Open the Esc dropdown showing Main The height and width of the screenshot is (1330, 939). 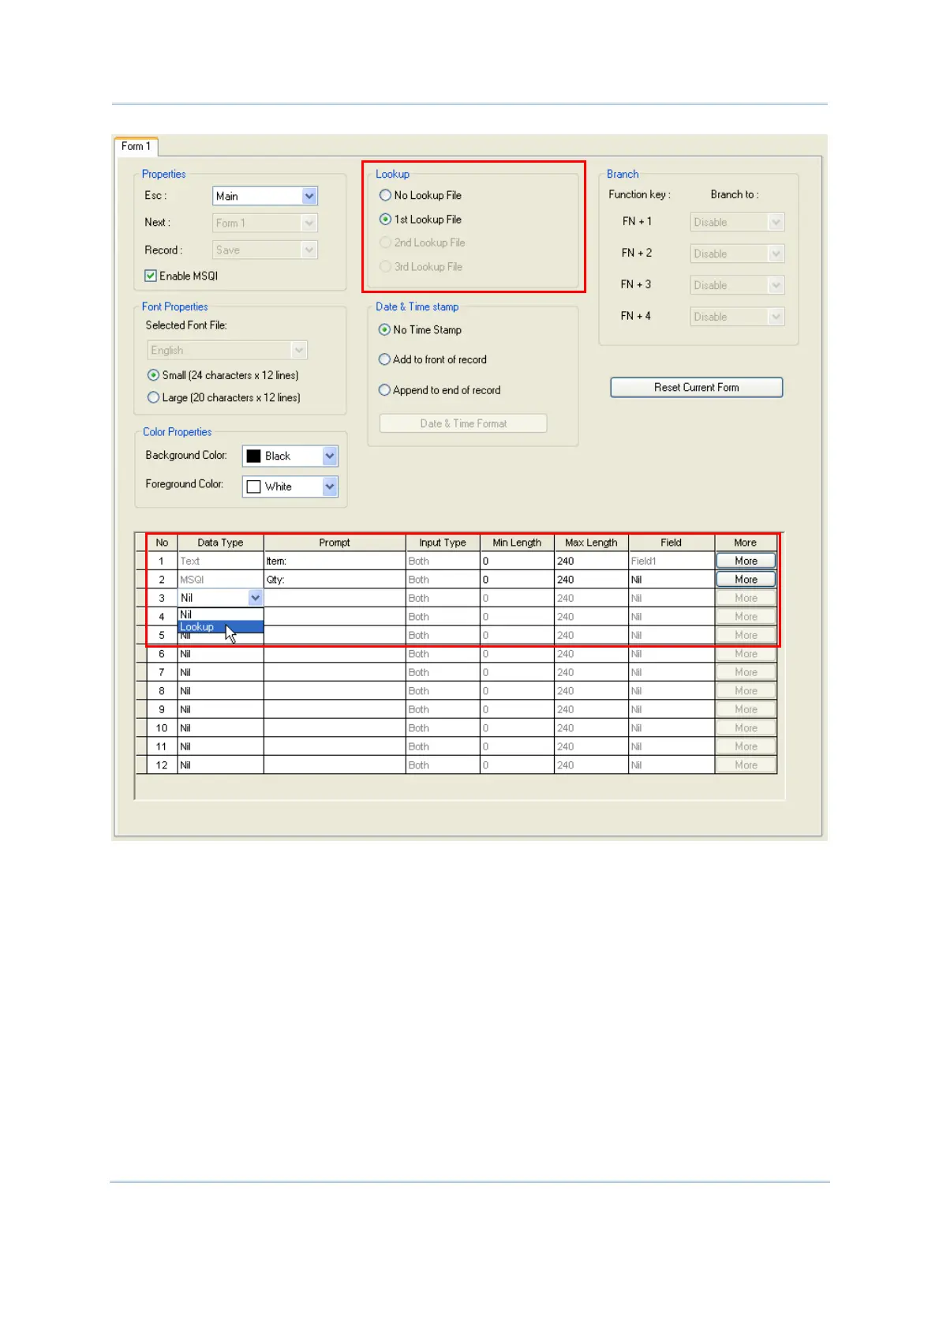click(x=265, y=196)
